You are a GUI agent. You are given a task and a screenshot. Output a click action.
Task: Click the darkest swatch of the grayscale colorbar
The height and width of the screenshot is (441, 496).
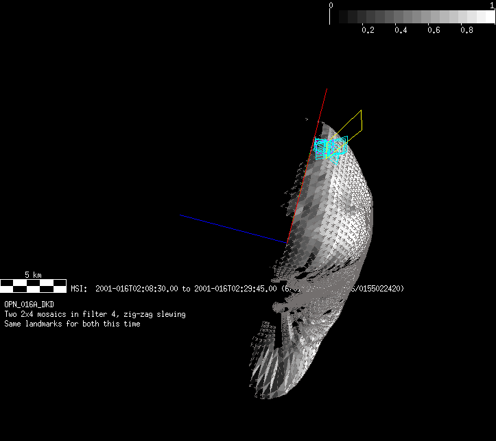338,17
